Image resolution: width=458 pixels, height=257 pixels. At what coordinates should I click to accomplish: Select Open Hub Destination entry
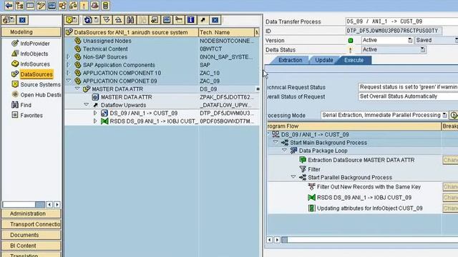[40, 95]
